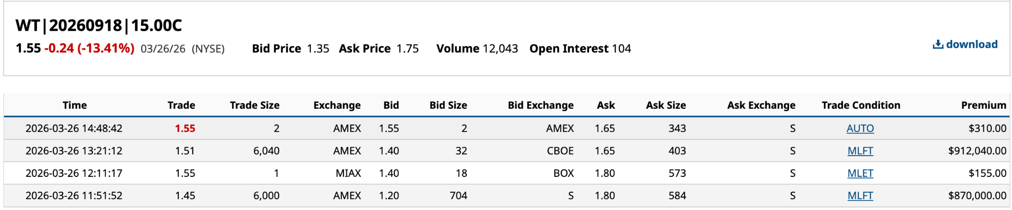Select the $912,040.00 premium cell
Image resolution: width=1012 pixels, height=210 pixels.
pyautogui.click(x=977, y=151)
